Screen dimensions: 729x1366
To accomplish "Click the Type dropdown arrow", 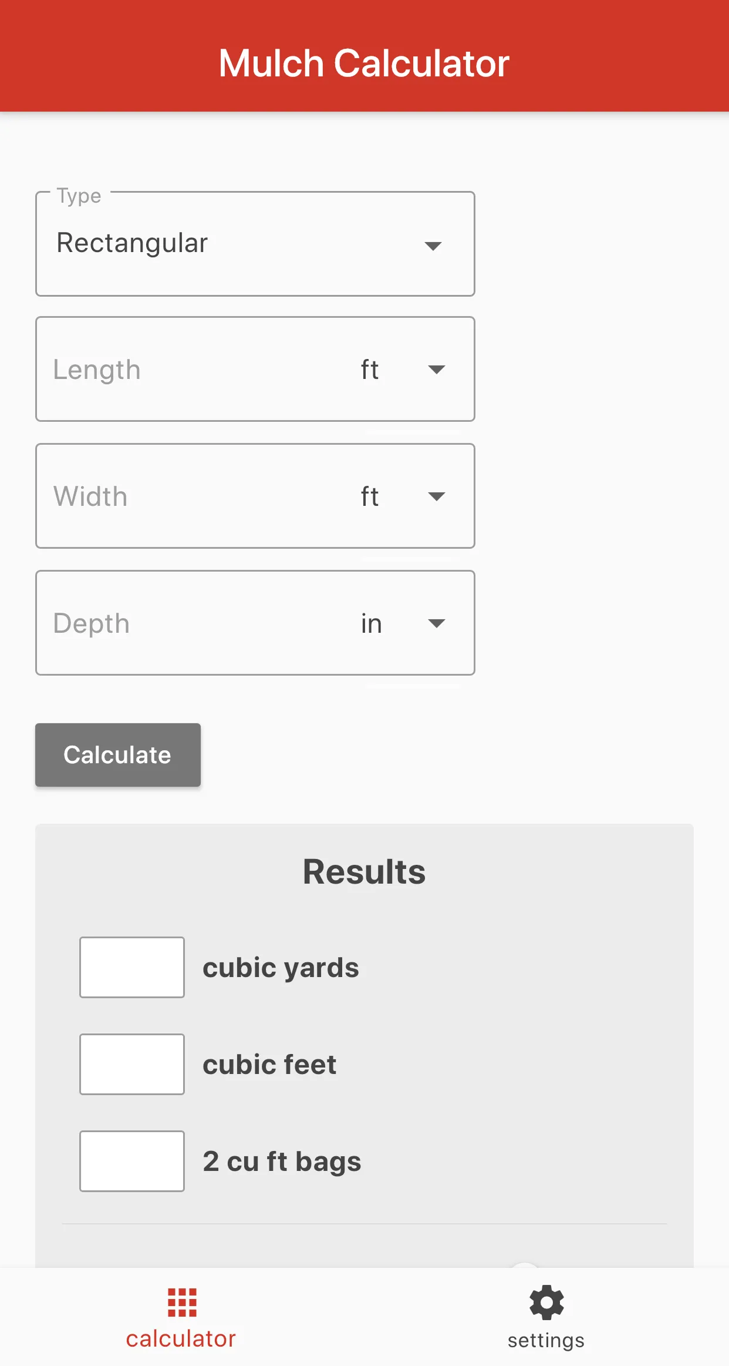I will click(433, 246).
